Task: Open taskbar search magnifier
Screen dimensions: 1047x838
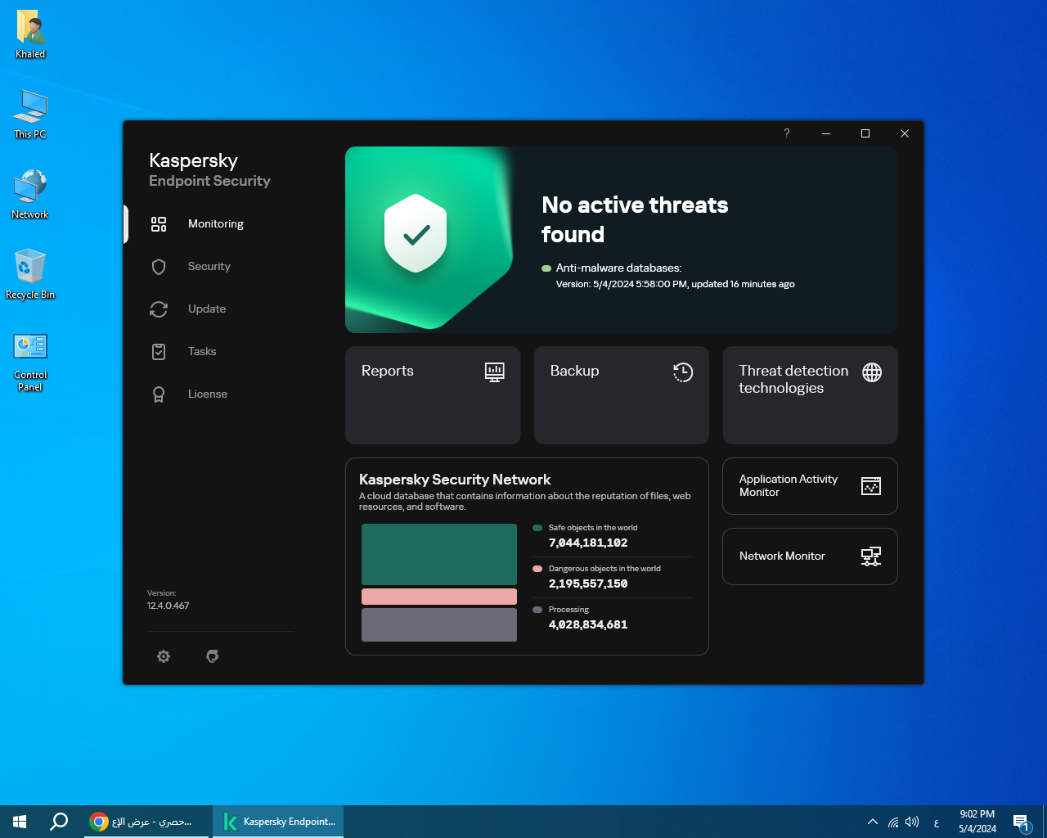Action: point(59,822)
